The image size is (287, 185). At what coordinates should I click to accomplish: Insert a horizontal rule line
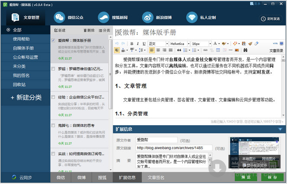[231, 50]
